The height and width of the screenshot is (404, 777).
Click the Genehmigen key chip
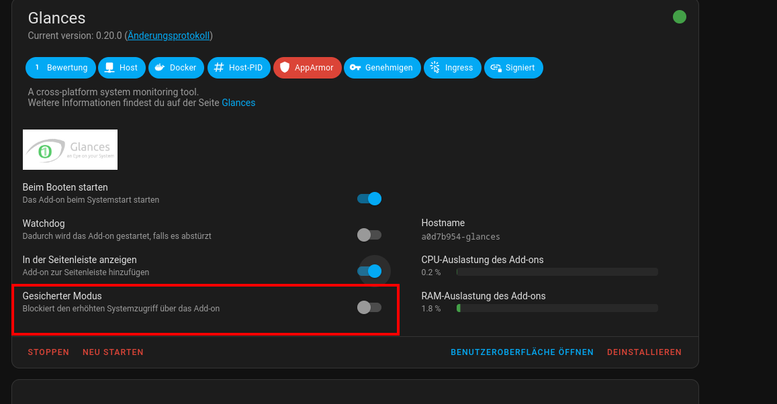pyautogui.click(x=382, y=68)
